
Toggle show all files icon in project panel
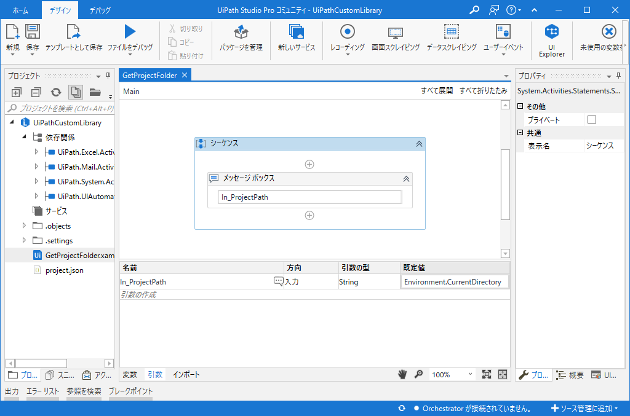coord(76,92)
